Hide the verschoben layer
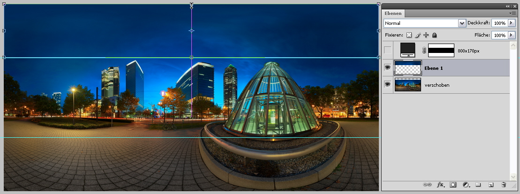The height and width of the screenshot is (194, 520). click(387, 85)
